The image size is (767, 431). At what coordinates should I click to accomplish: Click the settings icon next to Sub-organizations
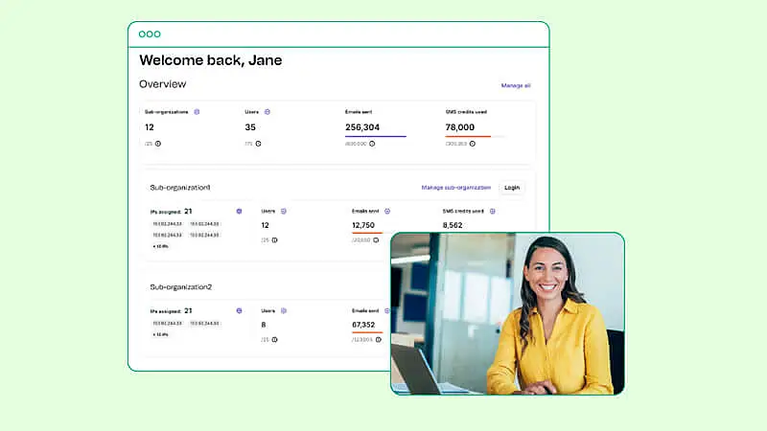(197, 112)
